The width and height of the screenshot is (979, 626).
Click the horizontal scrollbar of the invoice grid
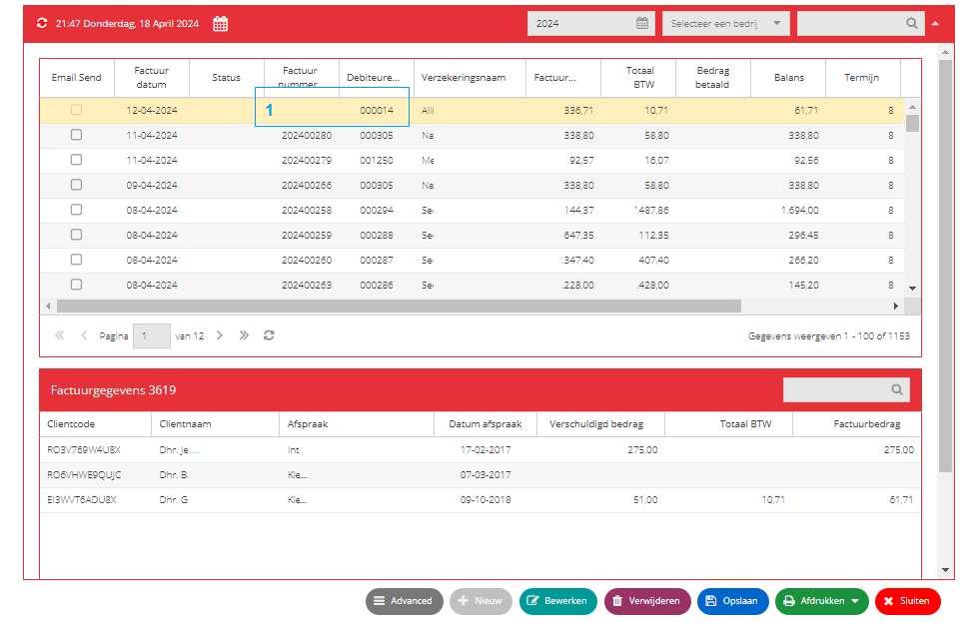(x=399, y=306)
